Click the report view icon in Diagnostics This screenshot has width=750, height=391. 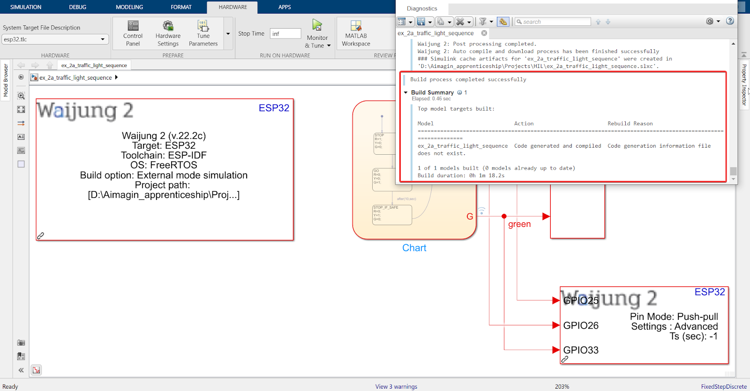click(x=402, y=22)
